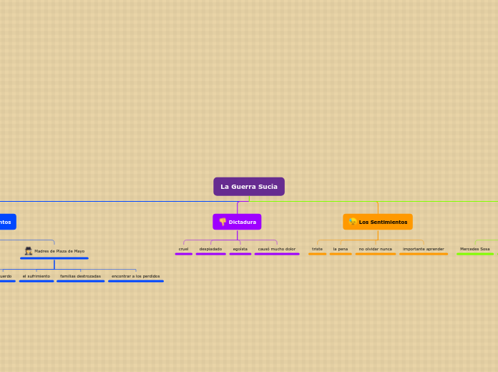498x372 pixels.
Task: Select the purple Dictadura topic node
Action: pos(237,222)
